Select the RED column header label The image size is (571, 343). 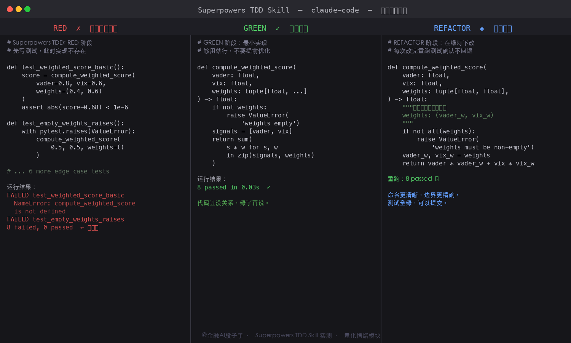[60, 28]
